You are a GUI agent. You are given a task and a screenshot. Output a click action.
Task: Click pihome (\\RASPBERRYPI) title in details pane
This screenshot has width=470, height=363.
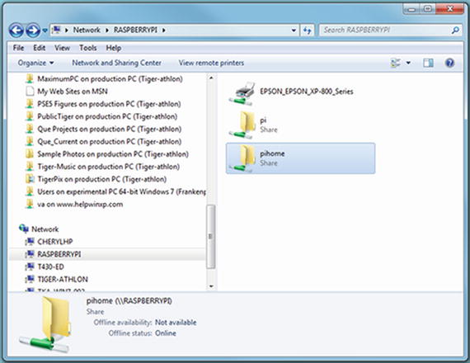tap(129, 301)
